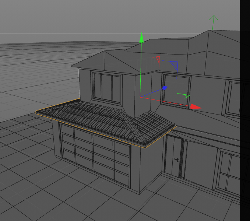Click the front door handle

point(177,160)
